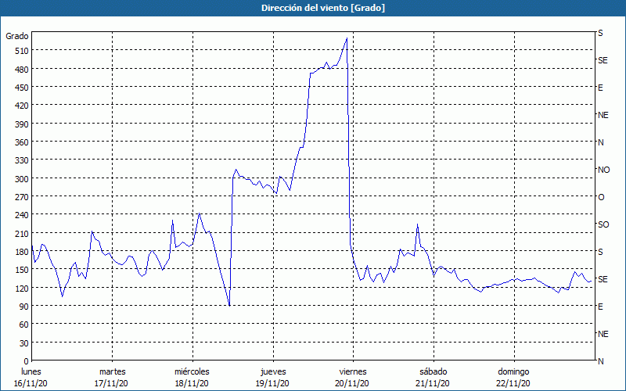
Task: Select the "E" compass label level with 90
Action: tap(600, 307)
